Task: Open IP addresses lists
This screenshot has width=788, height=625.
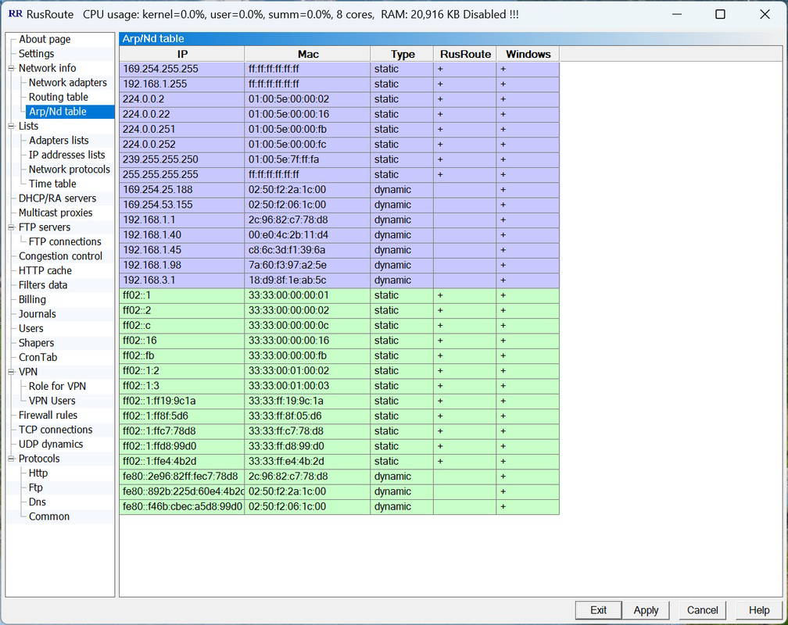Action: tap(67, 155)
